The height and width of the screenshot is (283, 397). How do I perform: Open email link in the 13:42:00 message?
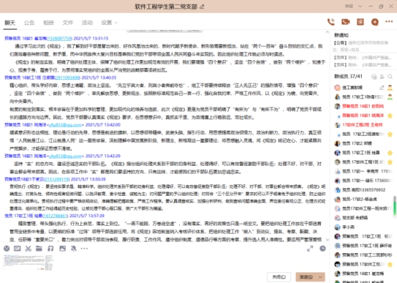click(x=66, y=125)
